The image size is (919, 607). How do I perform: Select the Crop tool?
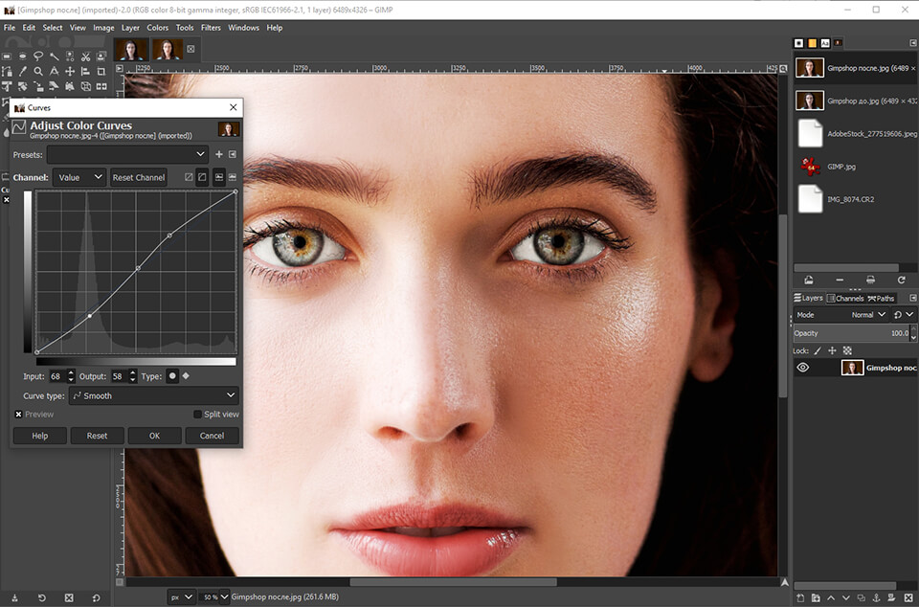(x=101, y=71)
